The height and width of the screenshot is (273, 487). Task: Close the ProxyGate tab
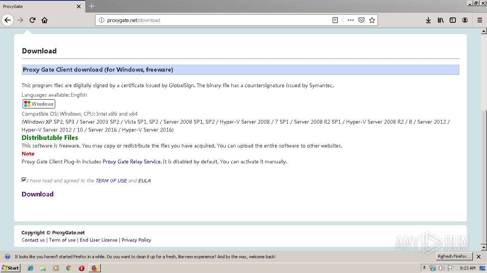[x=79, y=6]
